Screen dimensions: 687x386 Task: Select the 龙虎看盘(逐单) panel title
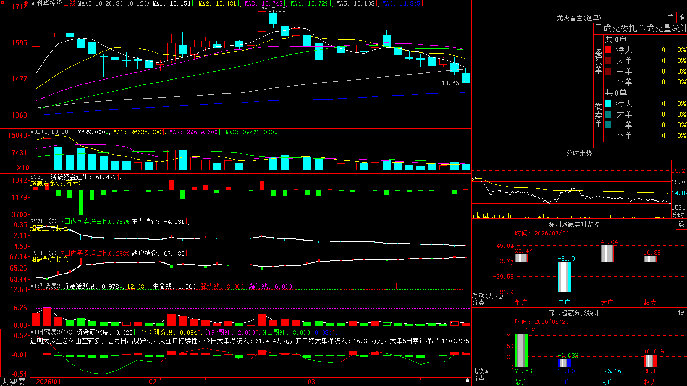pyautogui.click(x=579, y=18)
